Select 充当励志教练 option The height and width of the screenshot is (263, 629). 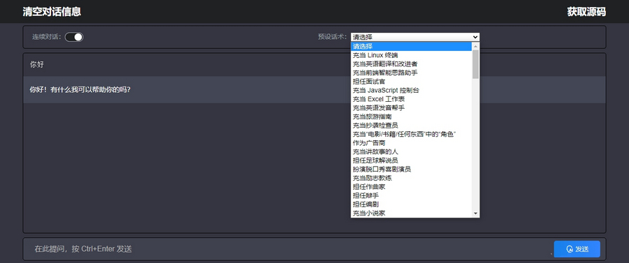tap(411, 178)
